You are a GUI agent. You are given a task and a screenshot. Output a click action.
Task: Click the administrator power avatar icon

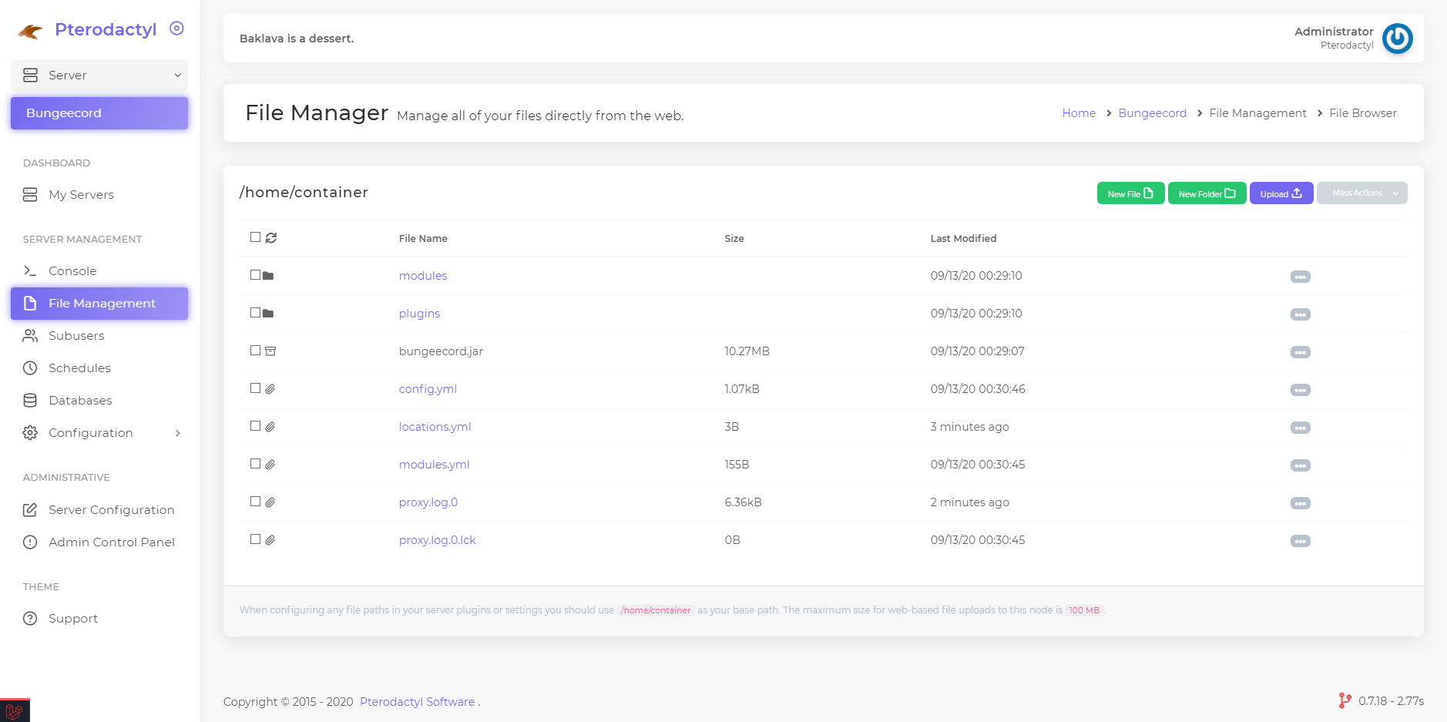(1397, 39)
